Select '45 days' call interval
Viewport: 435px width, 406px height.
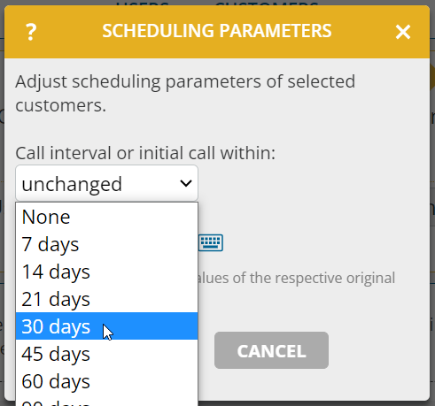[106, 354]
